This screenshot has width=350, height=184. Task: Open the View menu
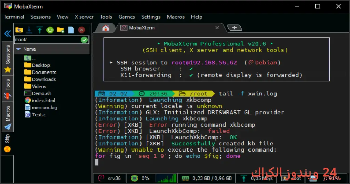coord(63,17)
